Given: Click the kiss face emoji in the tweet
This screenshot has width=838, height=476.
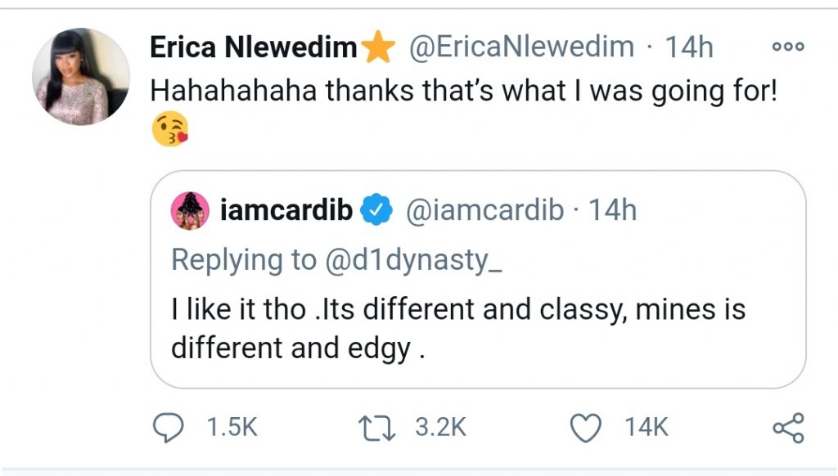Looking at the screenshot, I should [170, 130].
